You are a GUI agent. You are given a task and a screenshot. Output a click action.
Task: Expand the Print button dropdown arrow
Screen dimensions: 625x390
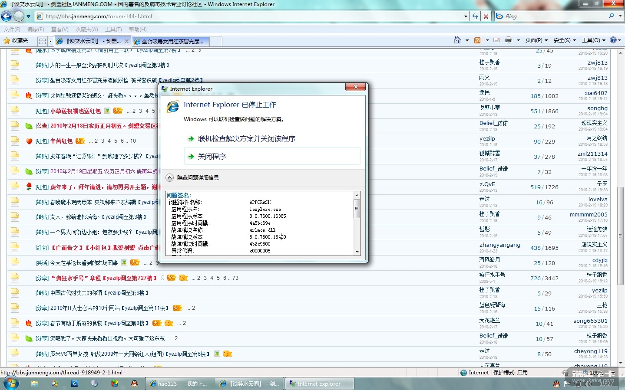pyautogui.click(x=518, y=40)
